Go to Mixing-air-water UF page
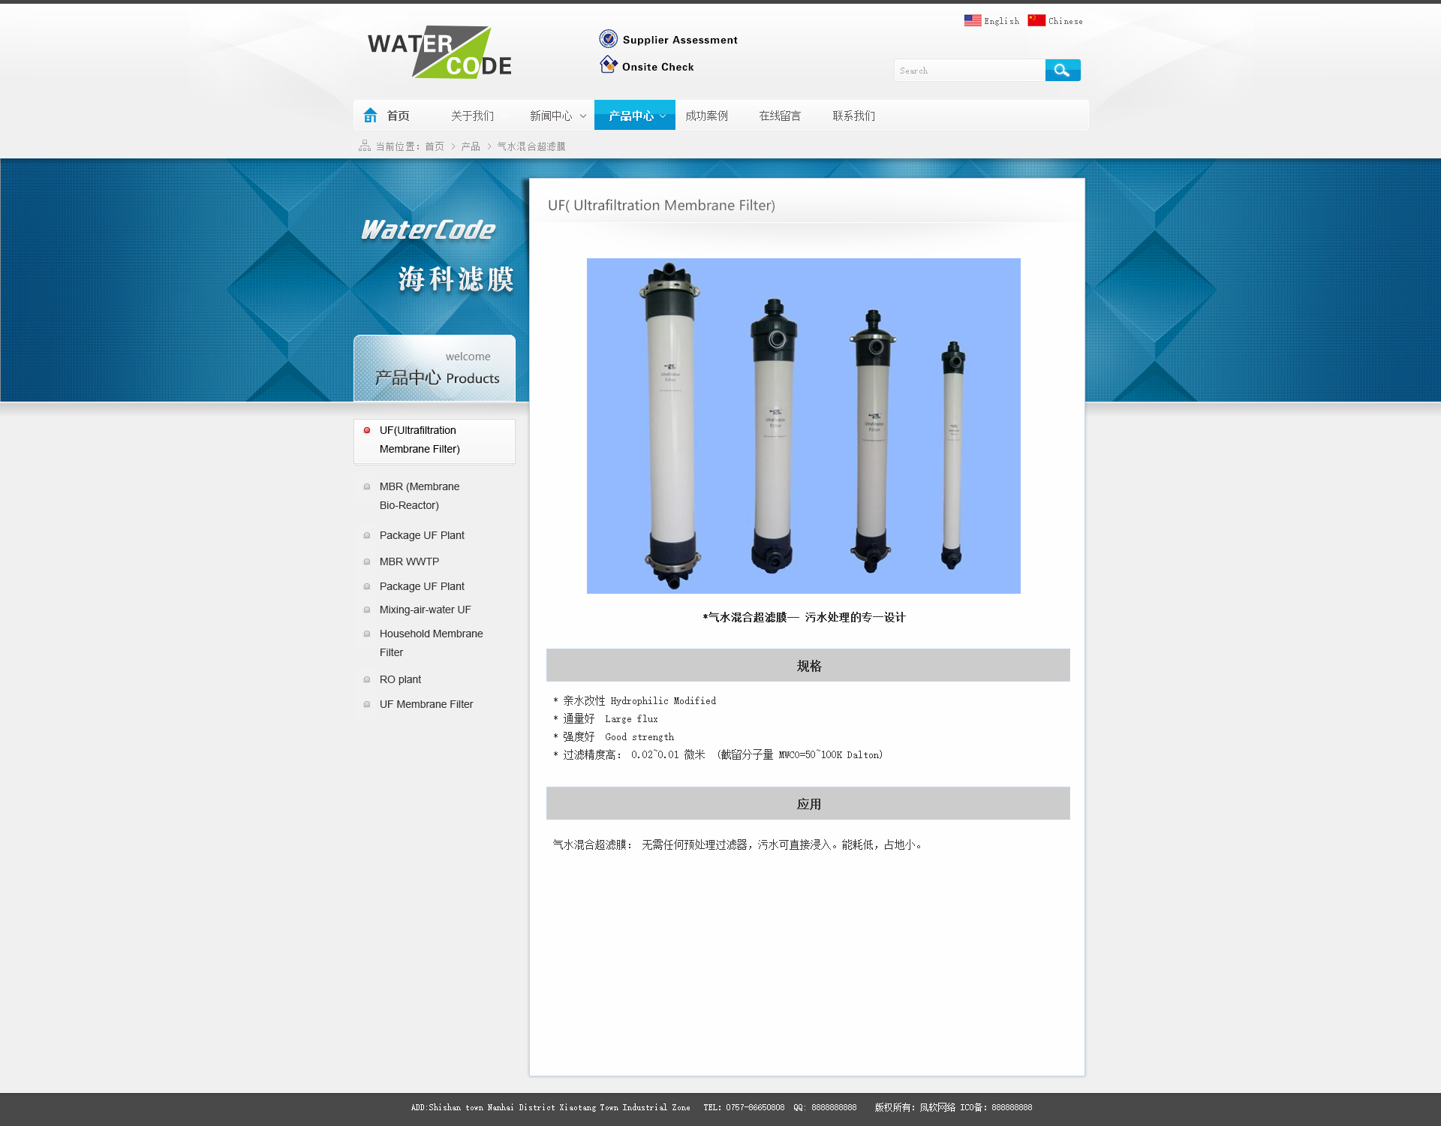The width and height of the screenshot is (1441, 1126). [425, 610]
